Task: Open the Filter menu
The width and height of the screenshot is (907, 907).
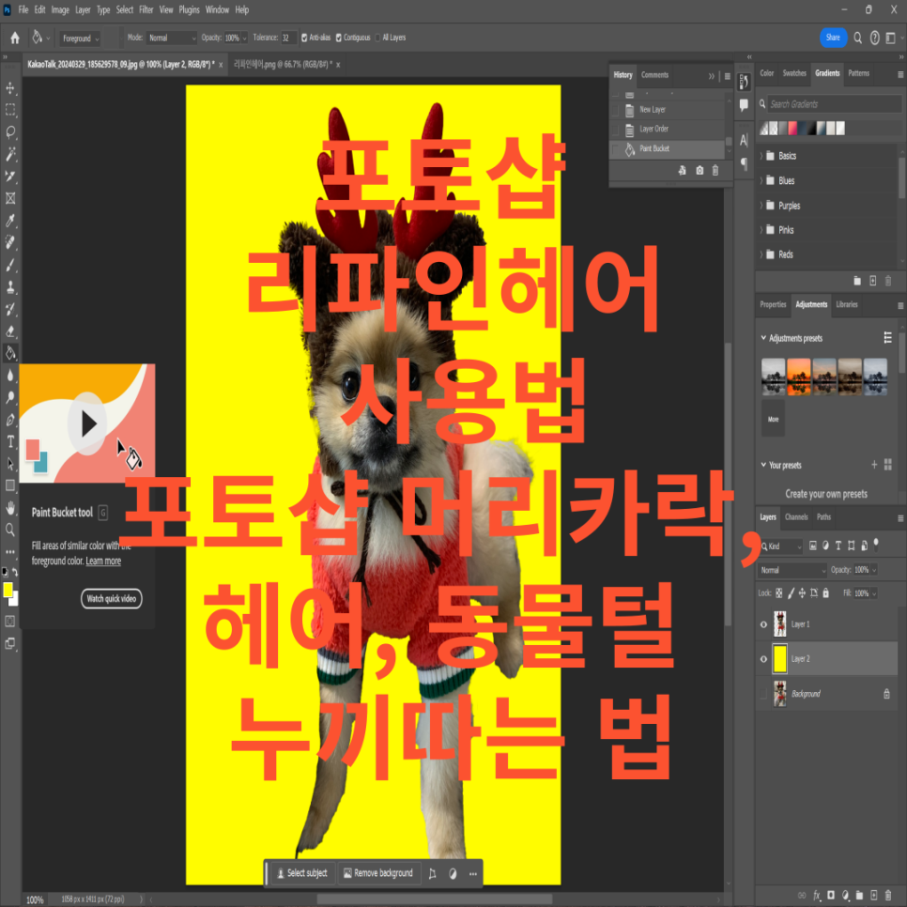Action: tap(146, 9)
